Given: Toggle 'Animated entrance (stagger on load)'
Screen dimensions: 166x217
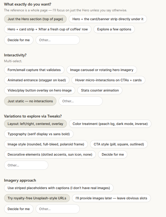Looking at the screenshot, I should (x=37, y=80).
